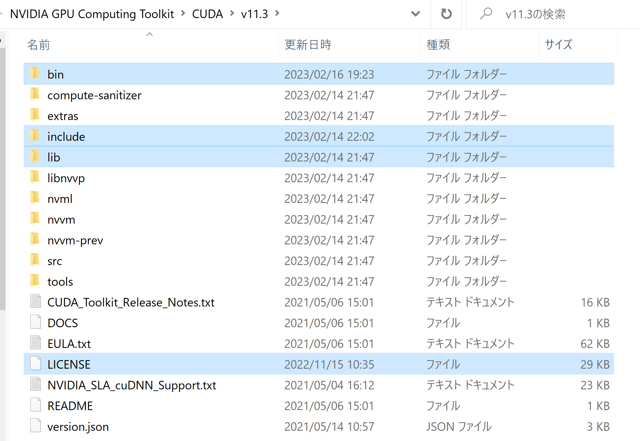Select the DOCS file name
This screenshot has width=640, height=441.
[63, 323]
